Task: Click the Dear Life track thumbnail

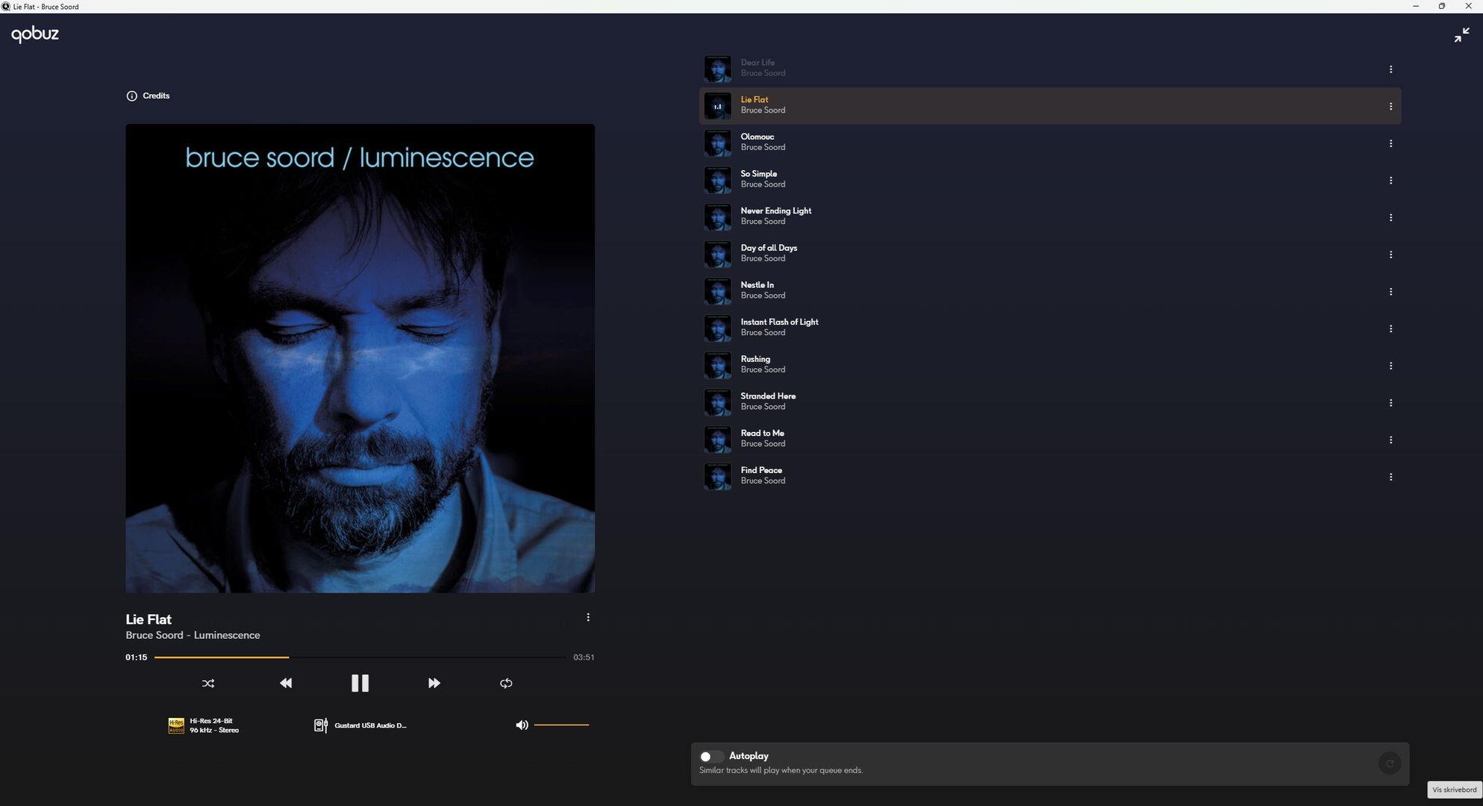Action: [x=717, y=69]
